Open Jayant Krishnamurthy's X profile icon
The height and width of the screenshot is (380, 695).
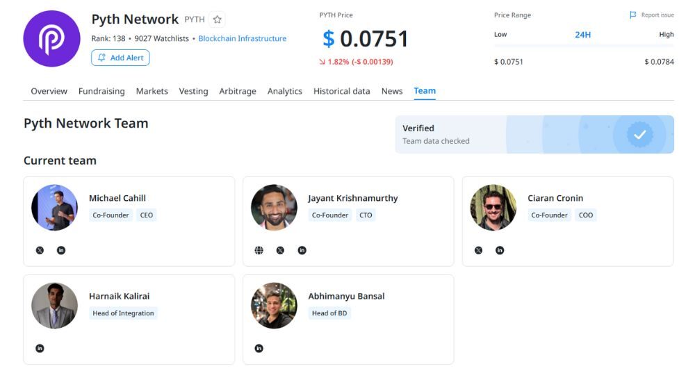(280, 250)
